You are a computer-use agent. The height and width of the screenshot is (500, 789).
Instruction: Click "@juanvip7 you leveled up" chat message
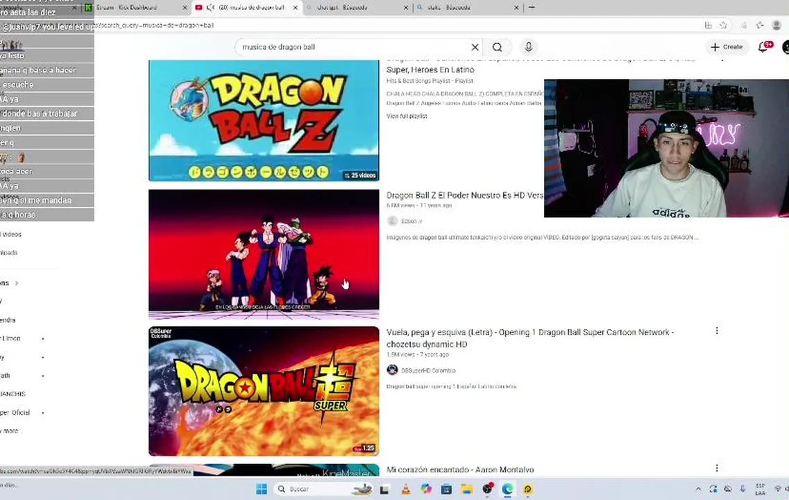[47, 26]
